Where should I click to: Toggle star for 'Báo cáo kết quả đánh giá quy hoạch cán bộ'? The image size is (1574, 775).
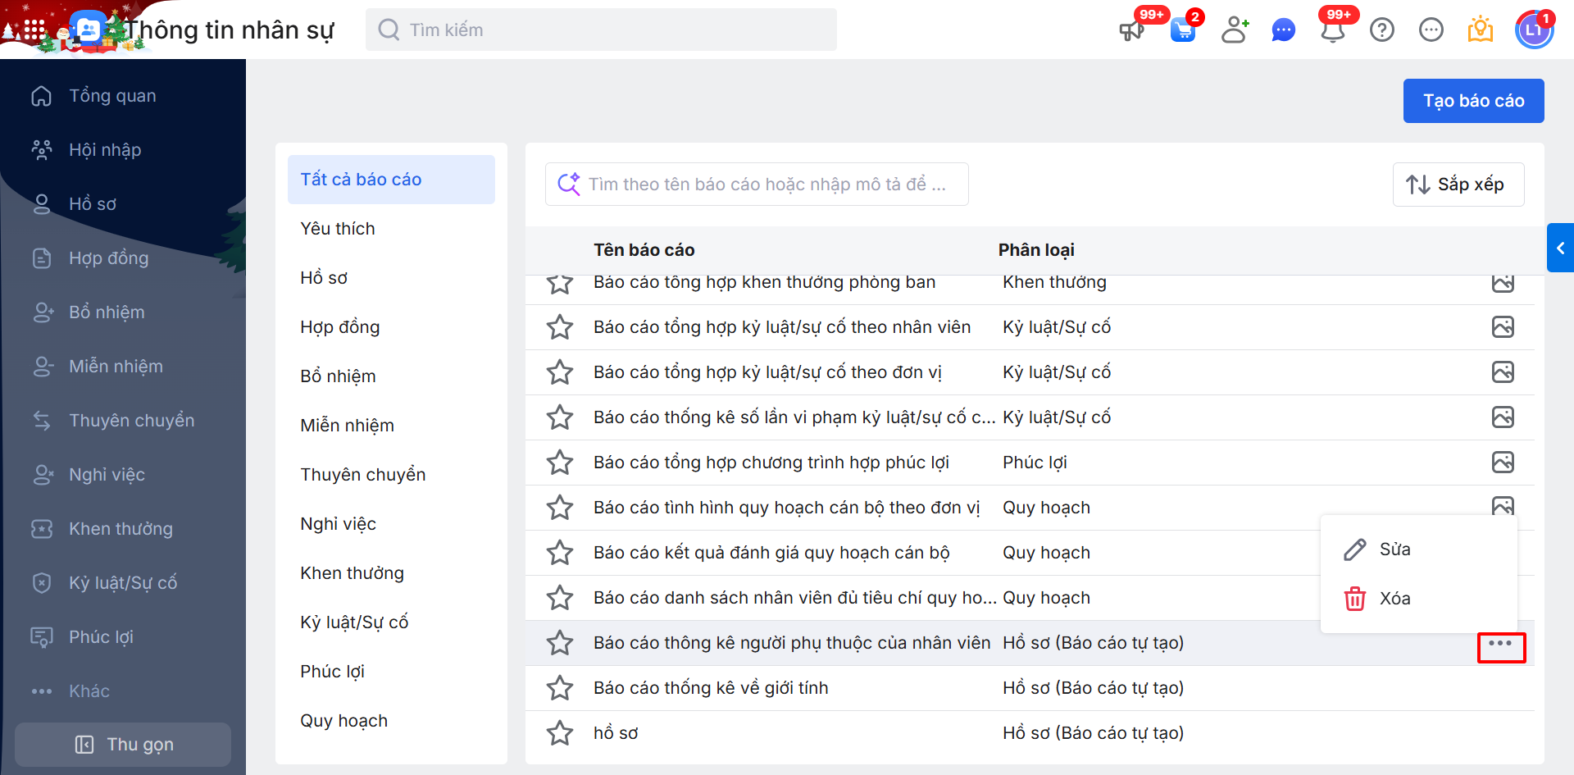pos(560,553)
